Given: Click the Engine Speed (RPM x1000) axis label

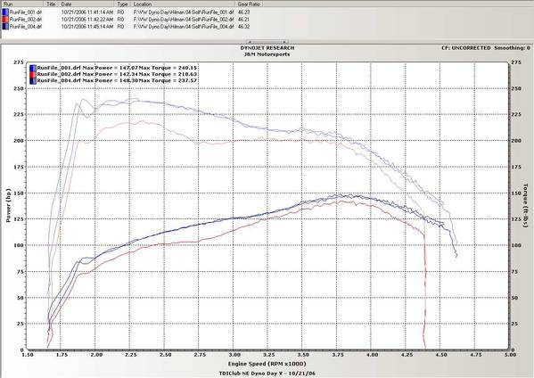Looking at the screenshot, I should tap(267, 364).
